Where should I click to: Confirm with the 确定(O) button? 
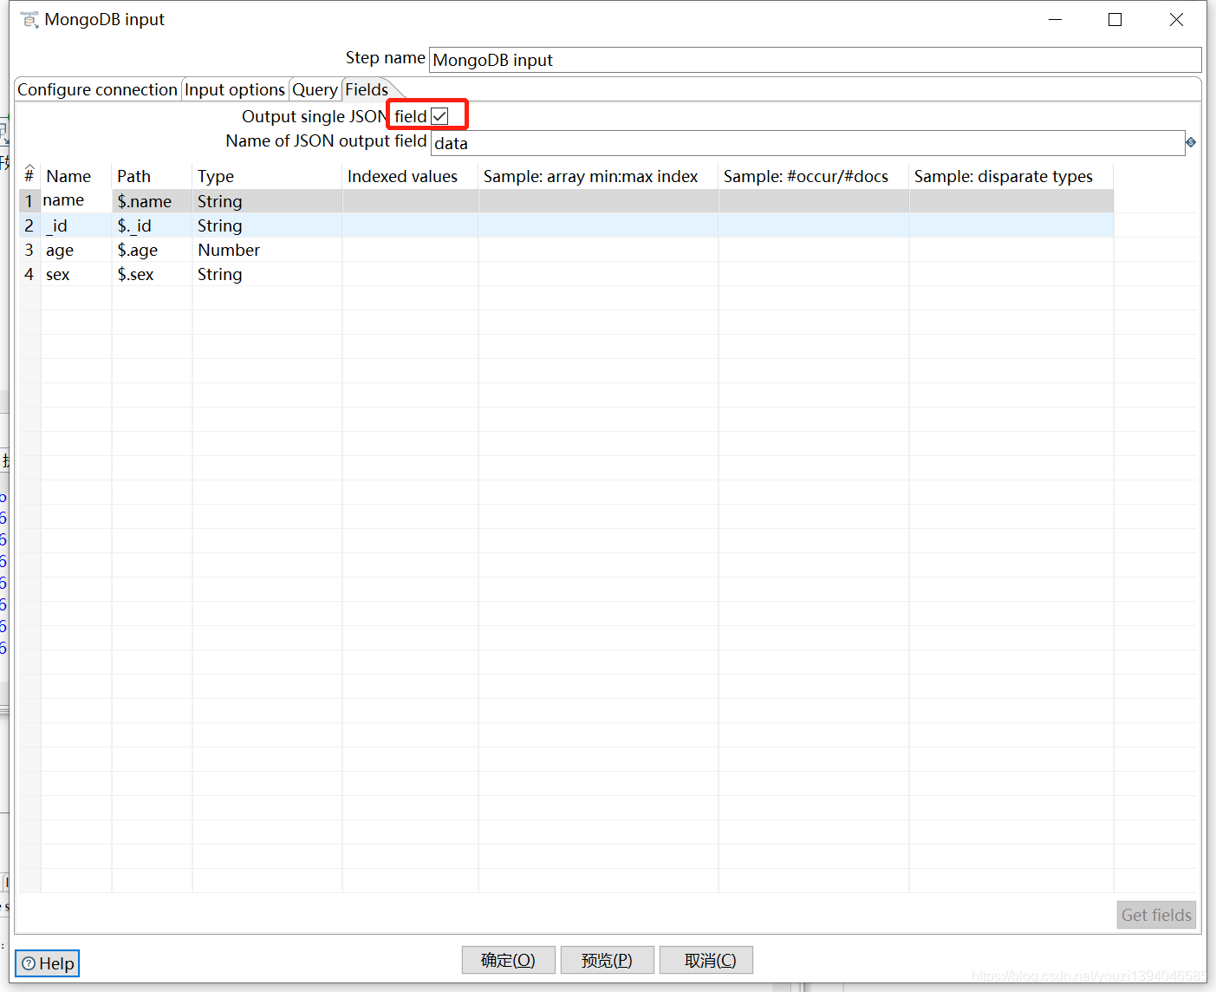pos(508,960)
